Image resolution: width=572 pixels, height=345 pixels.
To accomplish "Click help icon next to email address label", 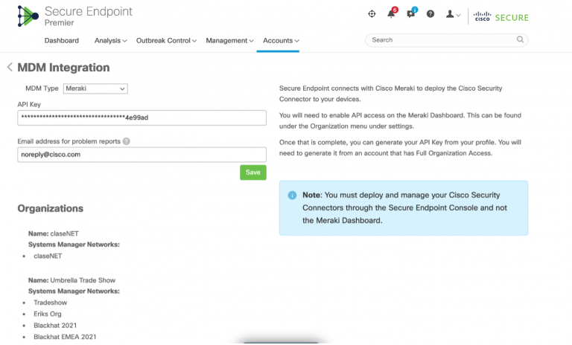I will pos(127,141).
